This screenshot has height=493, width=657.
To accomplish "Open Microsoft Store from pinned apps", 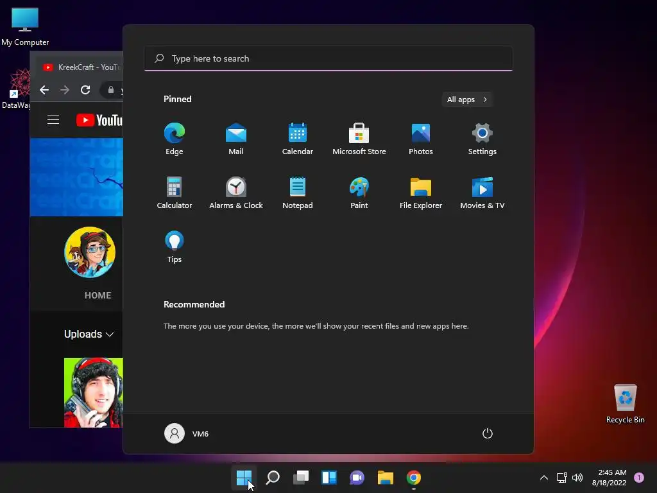I will pyautogui.click(x=359, y=139).
